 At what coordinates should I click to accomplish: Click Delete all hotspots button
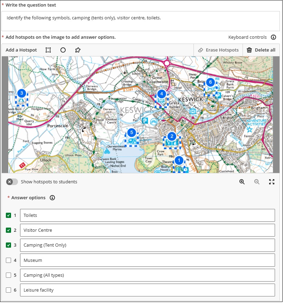[261, 50]
